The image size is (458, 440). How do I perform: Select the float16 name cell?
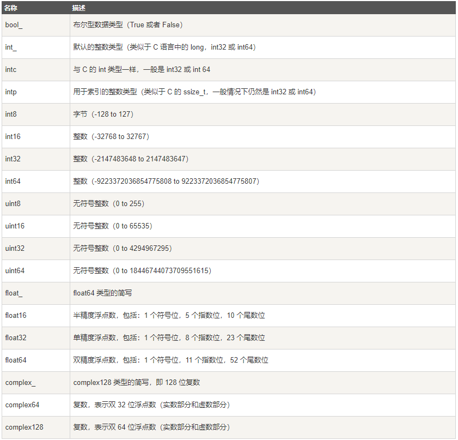point(35,316)
